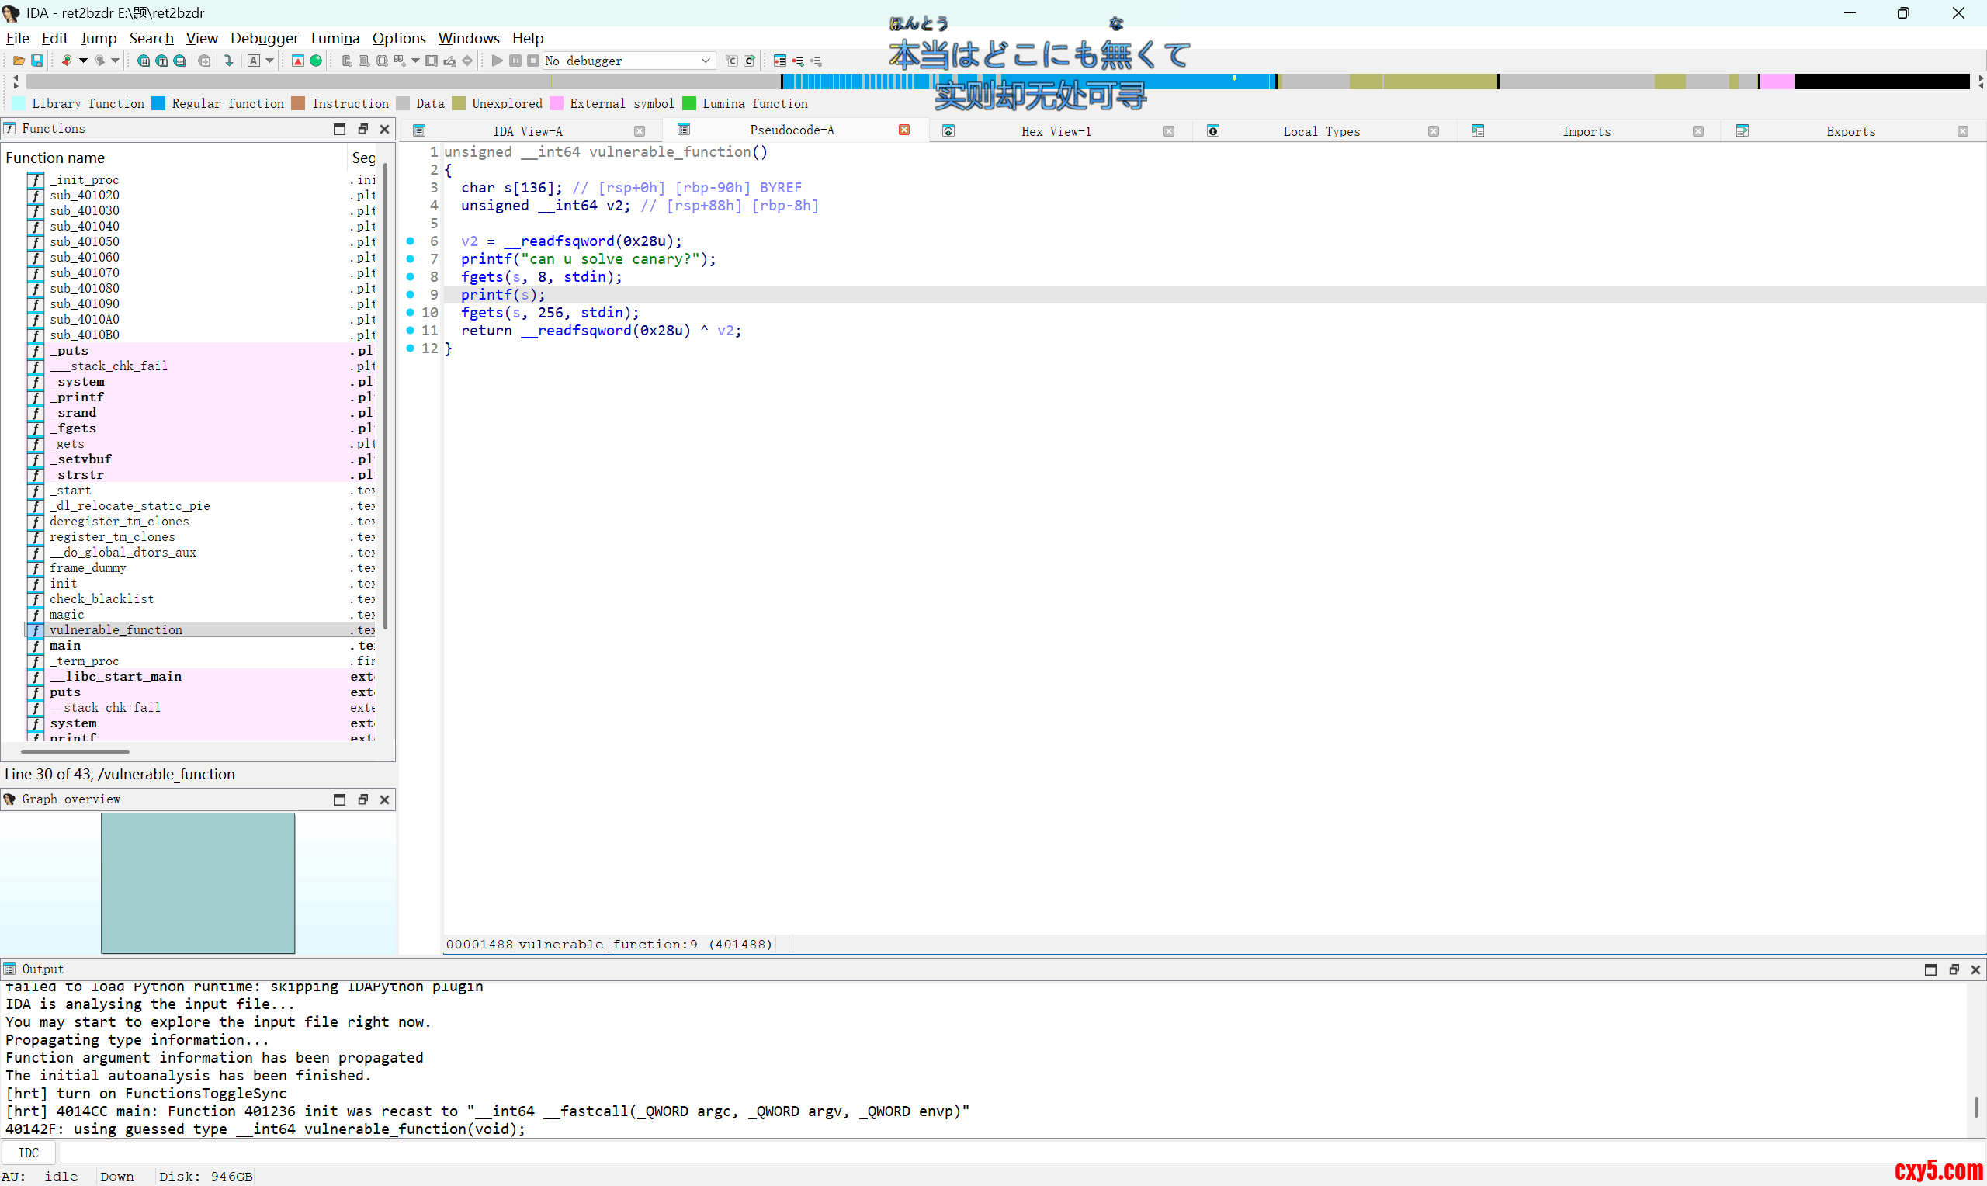
Task: Switch to the Hex View-1 tab
Action: point(1056,131)
